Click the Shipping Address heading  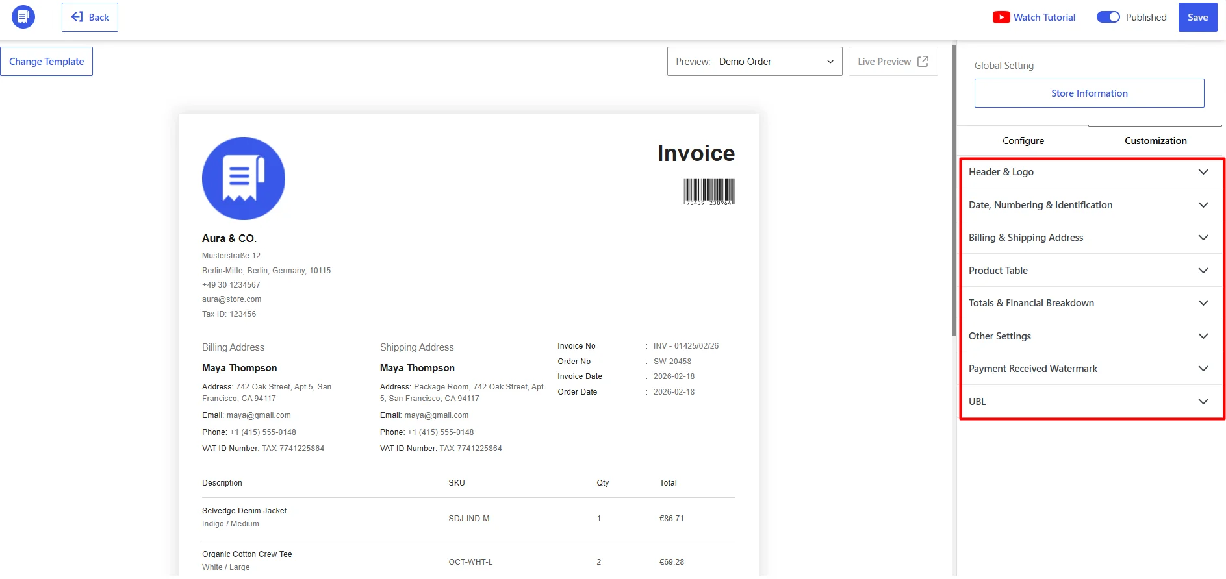(x=417, y=347)
